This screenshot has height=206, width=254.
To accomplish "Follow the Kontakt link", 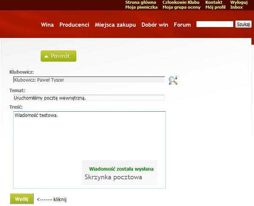I will pyautogui.click(x=214, y=3).
